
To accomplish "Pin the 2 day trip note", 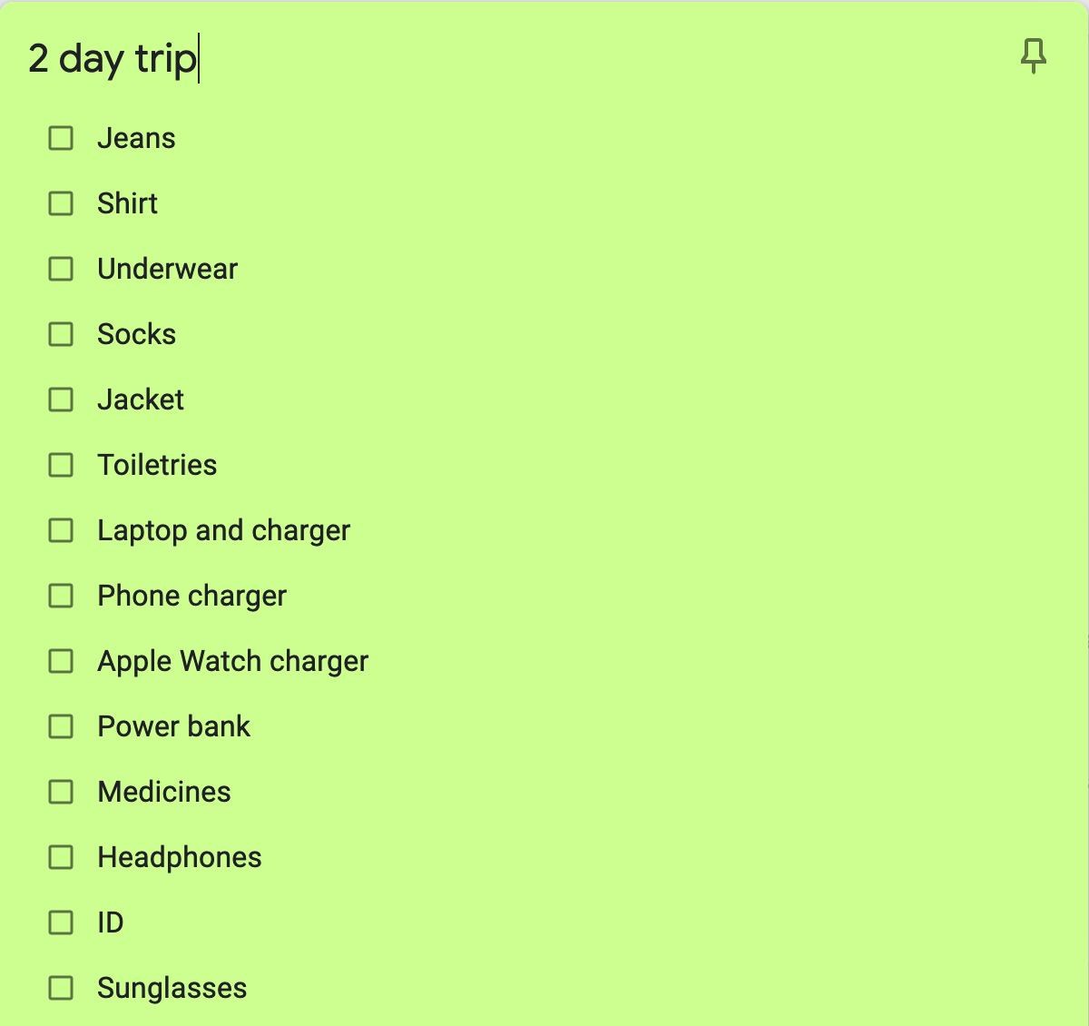I will 1033,56.
